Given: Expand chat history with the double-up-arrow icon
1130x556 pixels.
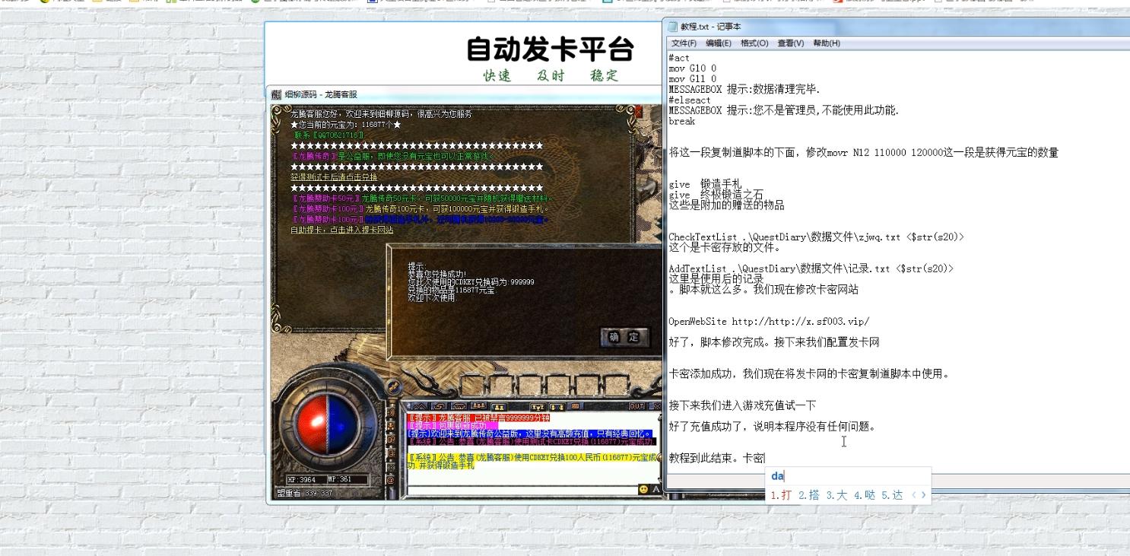Looking at the screenshot, I should click(419, 408).
